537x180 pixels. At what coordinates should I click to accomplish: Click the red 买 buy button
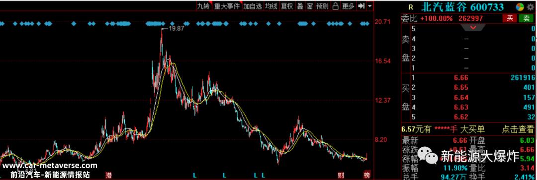pyautogui.click(x=510, y=18)
